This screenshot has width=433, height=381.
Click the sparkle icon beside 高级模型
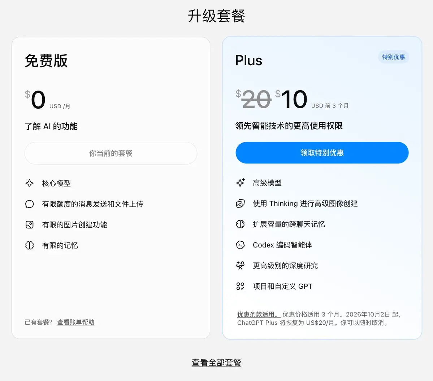coord(240,183)
